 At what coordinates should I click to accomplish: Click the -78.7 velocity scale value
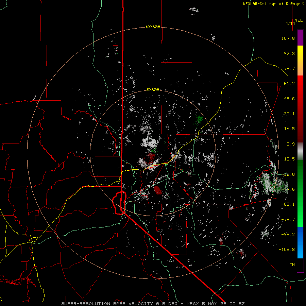pos(288,220)
